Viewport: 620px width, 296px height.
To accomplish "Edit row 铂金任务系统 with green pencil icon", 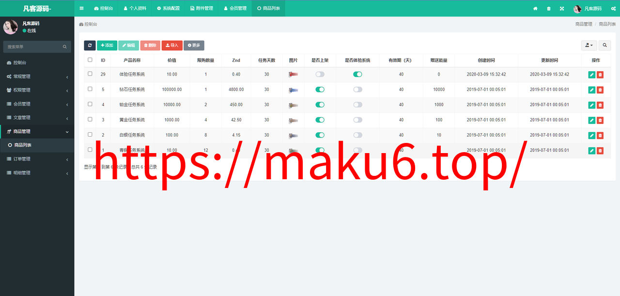I will tap(592, 105).
